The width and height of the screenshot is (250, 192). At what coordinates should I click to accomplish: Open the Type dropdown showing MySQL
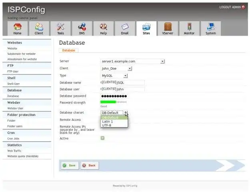tap(114, 76)
